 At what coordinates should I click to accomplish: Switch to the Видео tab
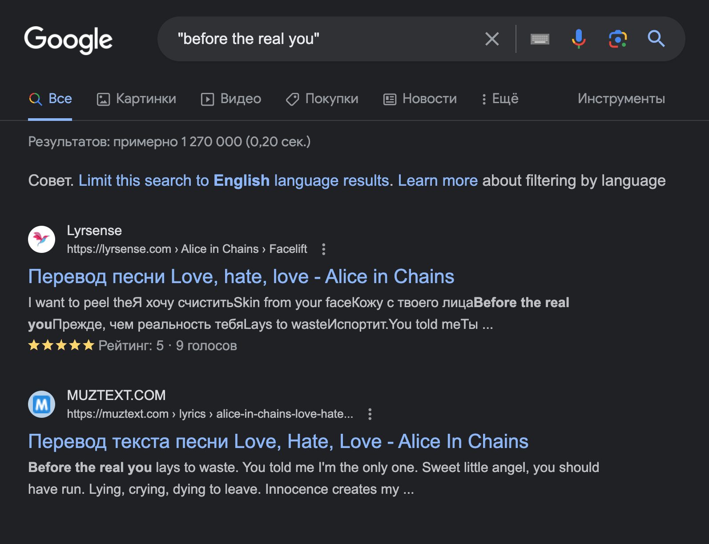pos(231,99)
